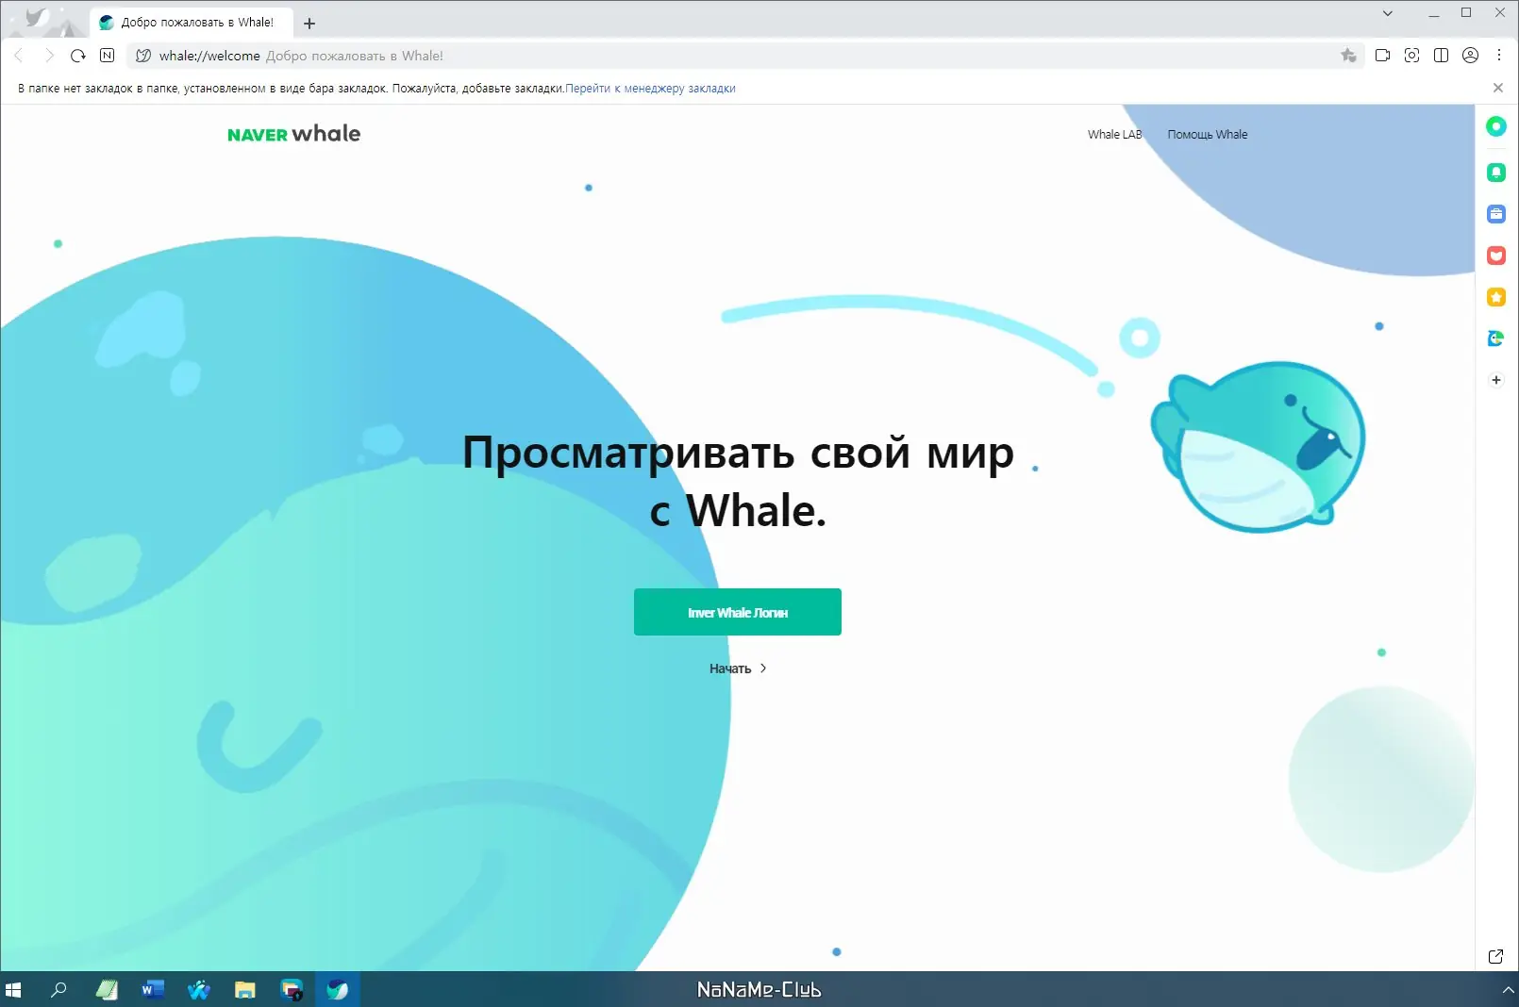
Task: Open the split-screen dual tab icon
Action: (1442, 56)
